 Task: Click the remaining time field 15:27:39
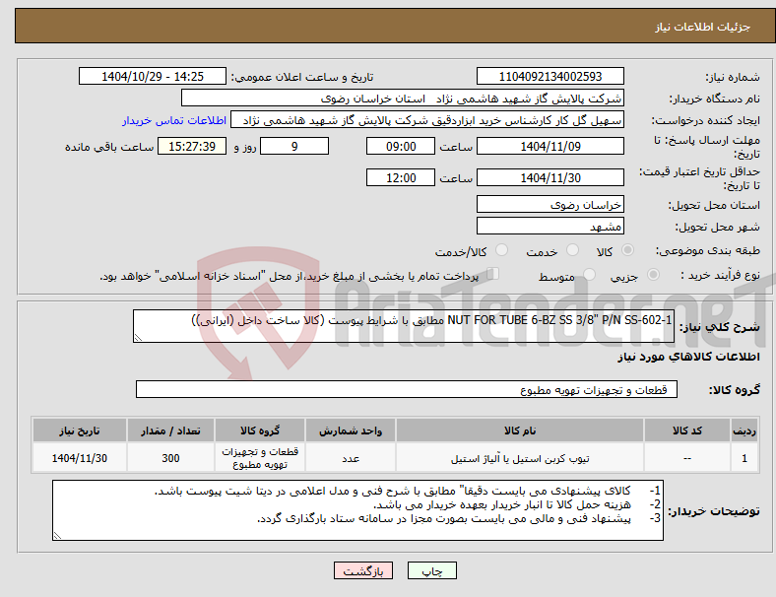click(x=192, y=147)
